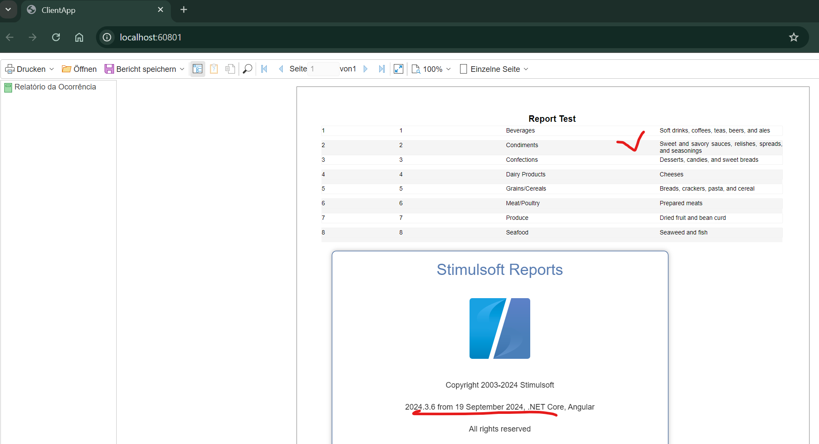This screenshot has width=819, height=444.
Task: Click the 2024.3.6 version text line
Action: click(500, 407)
